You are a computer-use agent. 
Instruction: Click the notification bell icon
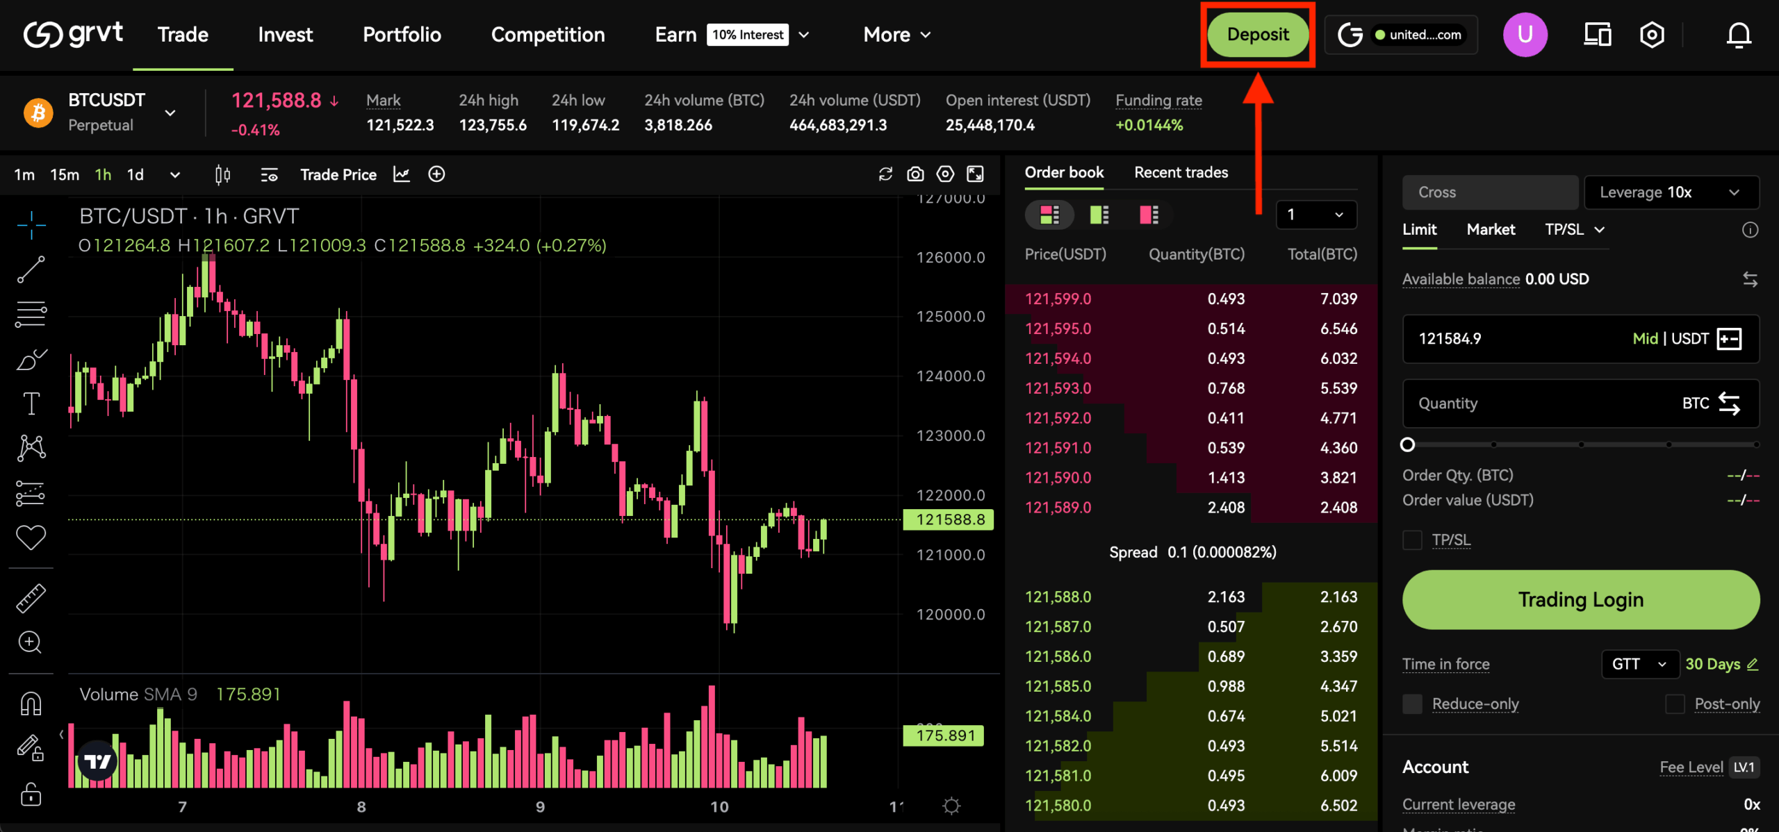[x=1739, y=35]
